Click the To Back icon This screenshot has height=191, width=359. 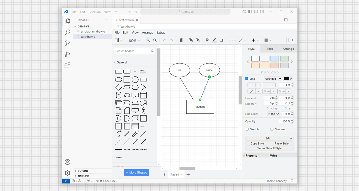click(x=198, y=40)
